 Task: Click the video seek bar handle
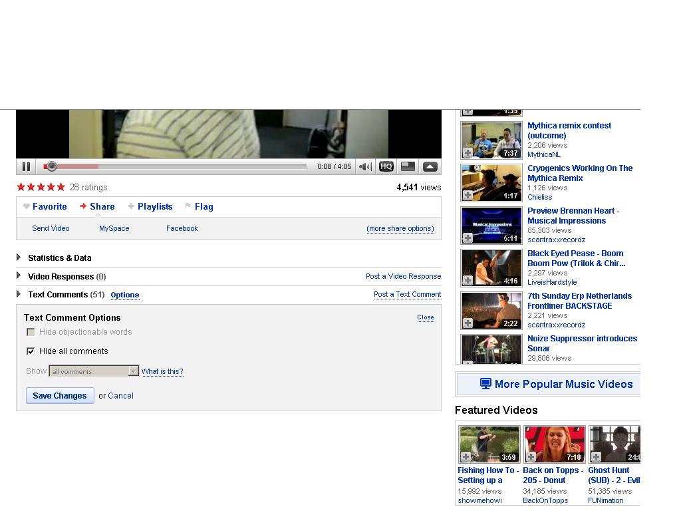(x=51, y=166)
